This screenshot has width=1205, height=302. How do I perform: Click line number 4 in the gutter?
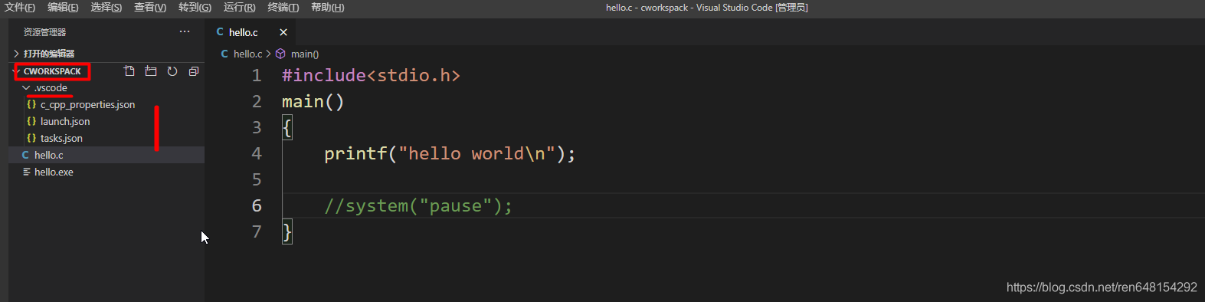(x=257, y=153)
